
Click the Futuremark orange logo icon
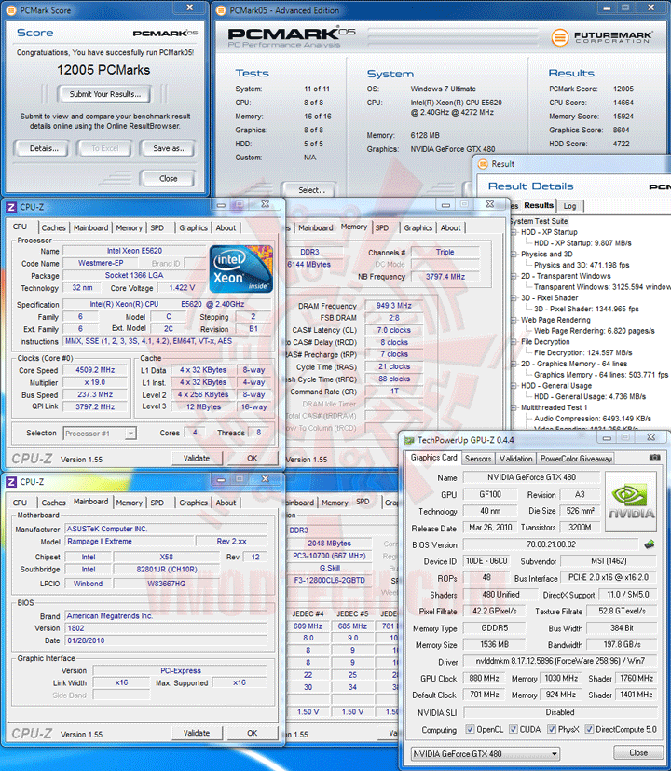559,37
